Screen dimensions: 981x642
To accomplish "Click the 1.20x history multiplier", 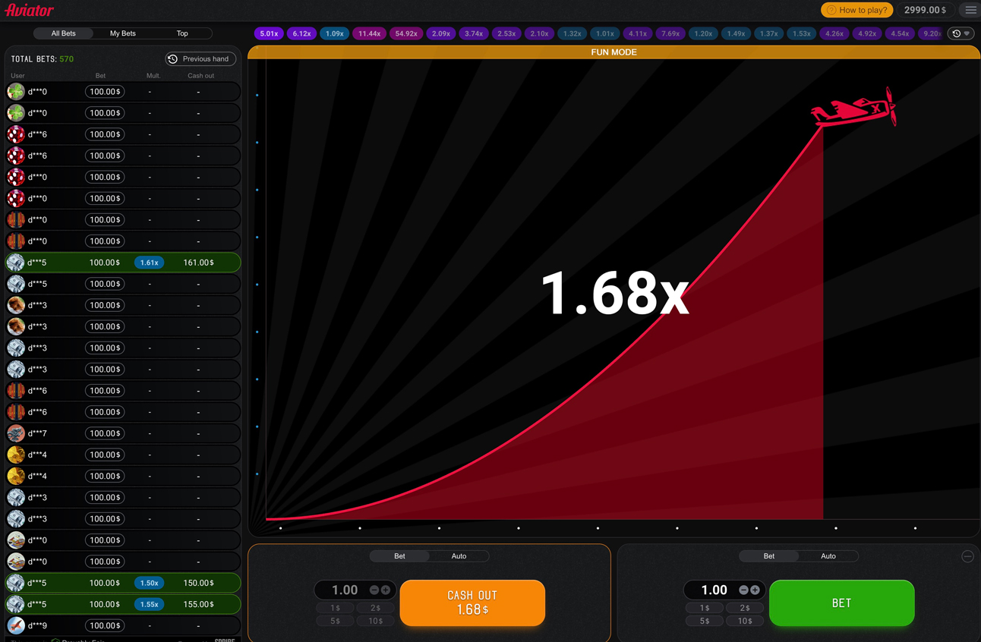I will [x=703, y=33].
